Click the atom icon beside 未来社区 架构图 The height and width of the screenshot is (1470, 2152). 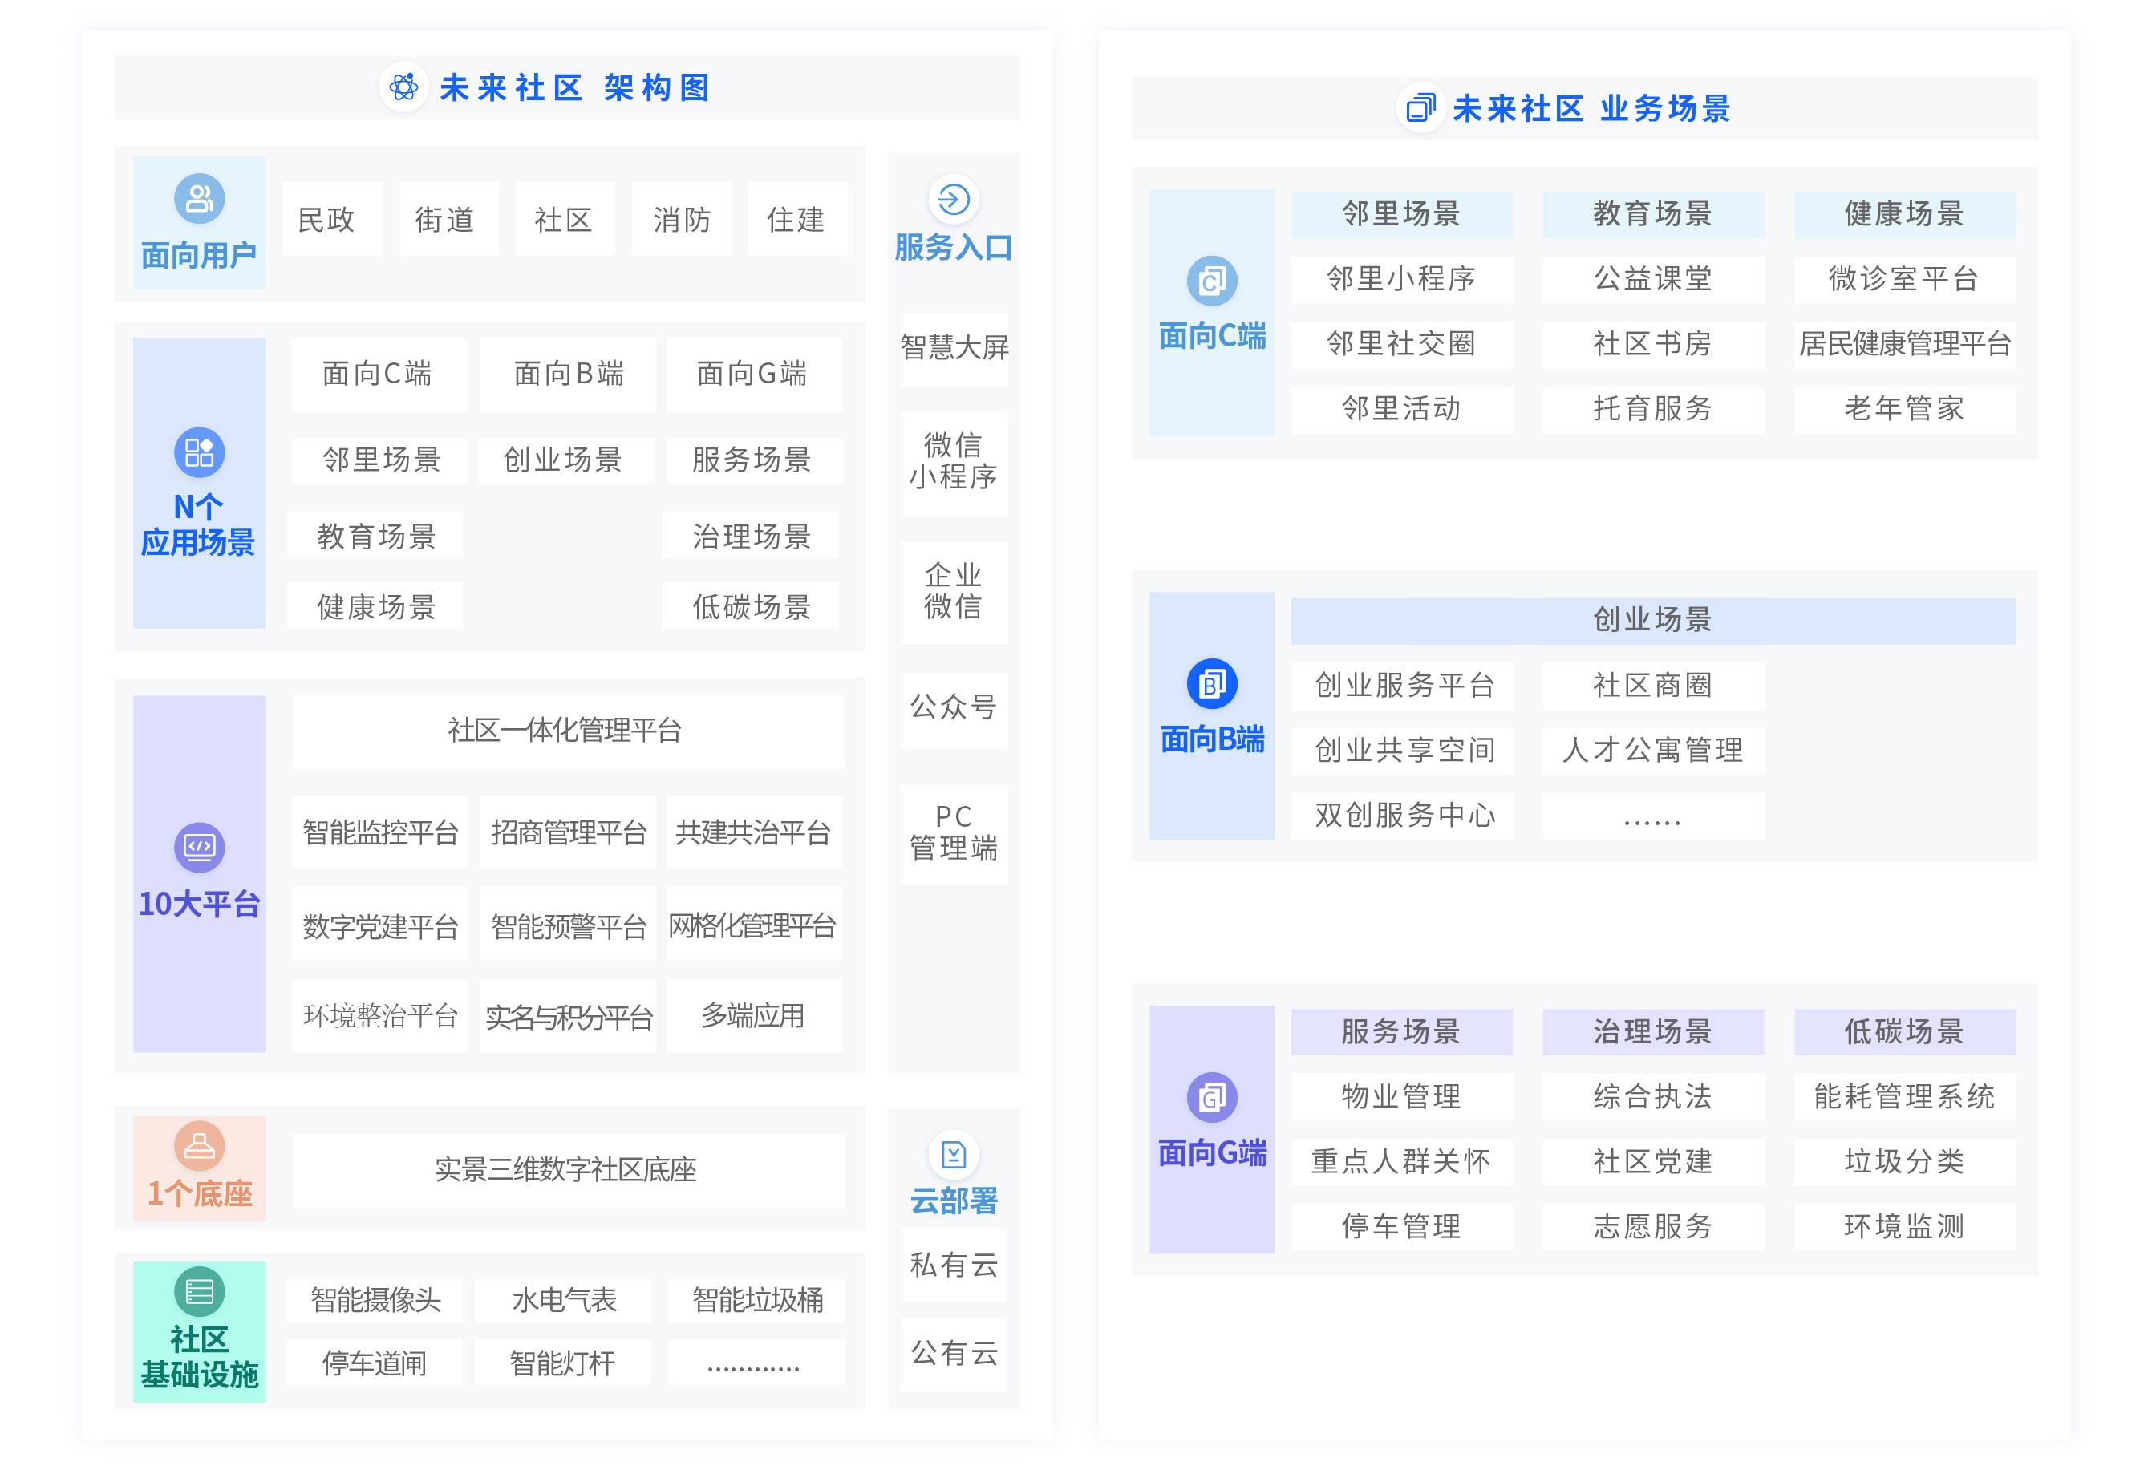click(403, 88)
